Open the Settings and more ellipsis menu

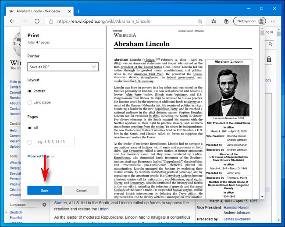tap(273, 21)
